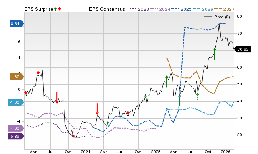Click the brown 1.62 value tag

pos(17,77)
